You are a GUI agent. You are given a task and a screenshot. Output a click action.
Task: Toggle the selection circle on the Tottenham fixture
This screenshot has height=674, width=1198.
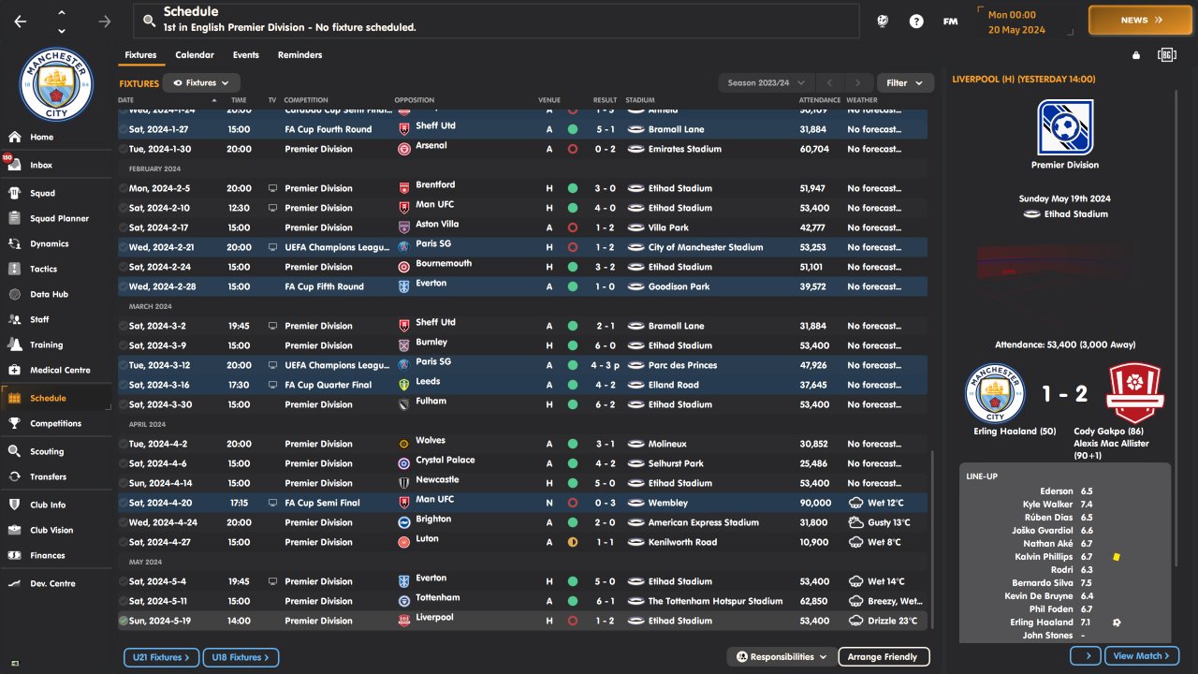(x=124, y=601)
